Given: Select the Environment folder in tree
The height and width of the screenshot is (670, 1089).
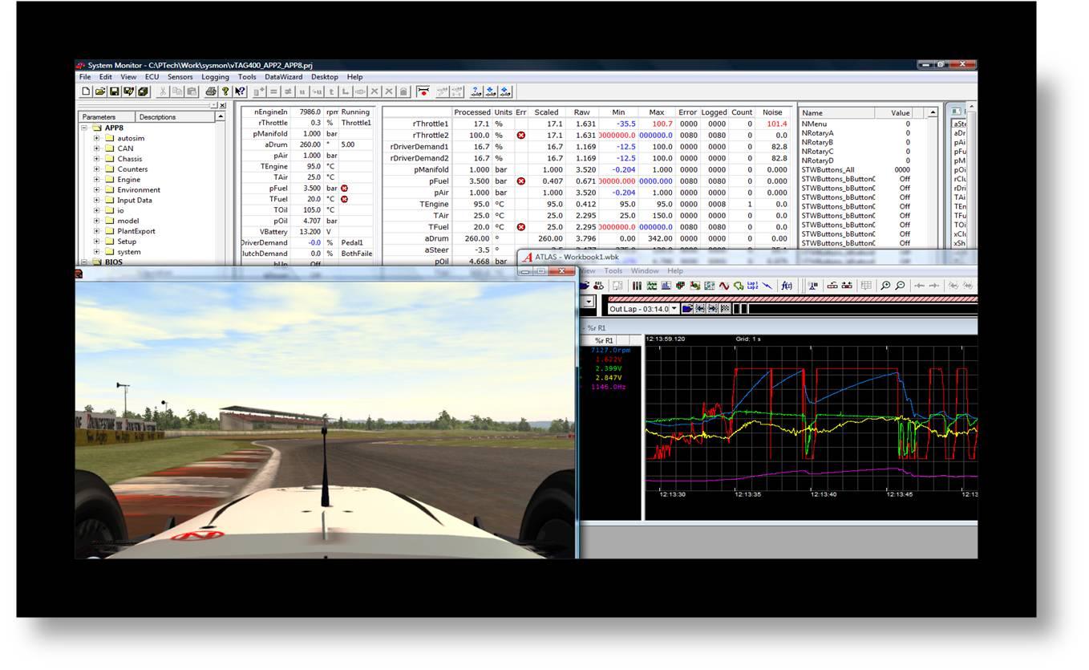Looking at the screenshot, I should point(139,190).
